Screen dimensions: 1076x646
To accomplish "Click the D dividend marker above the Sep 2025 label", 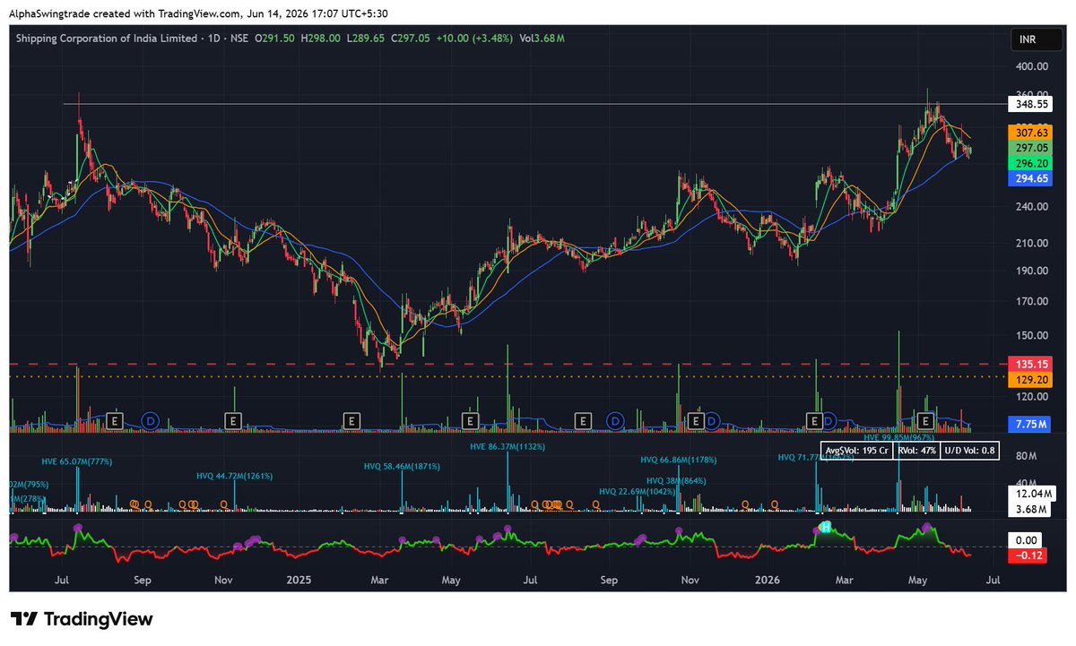I will [615, 419].
